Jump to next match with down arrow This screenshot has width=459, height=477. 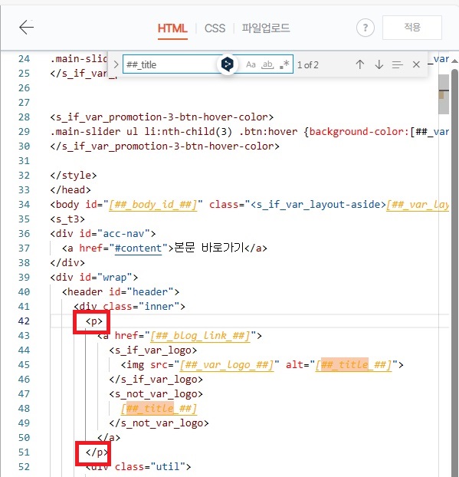[x=379, y=64]
